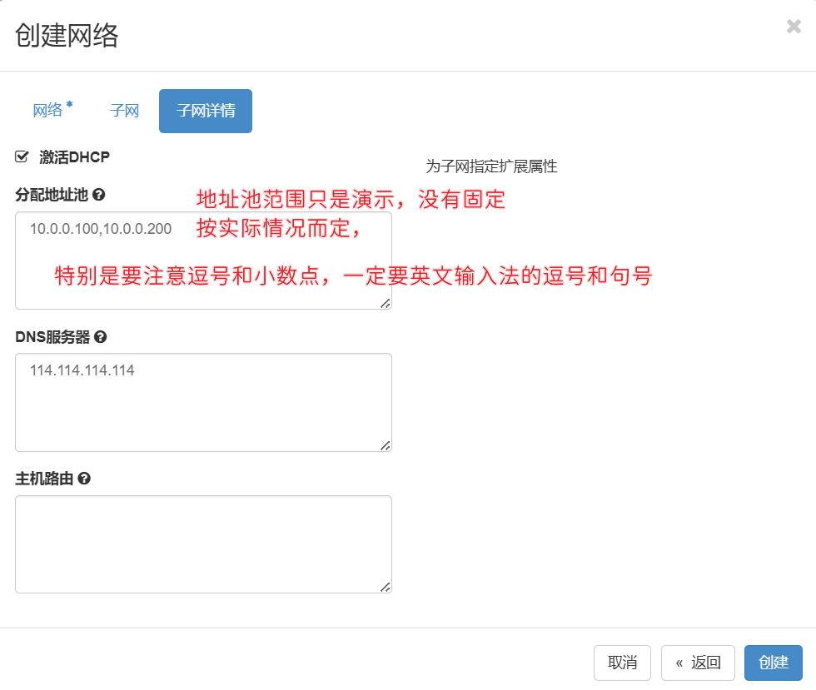Click resize grip of 主机路由 textarea

pos(386,588)
